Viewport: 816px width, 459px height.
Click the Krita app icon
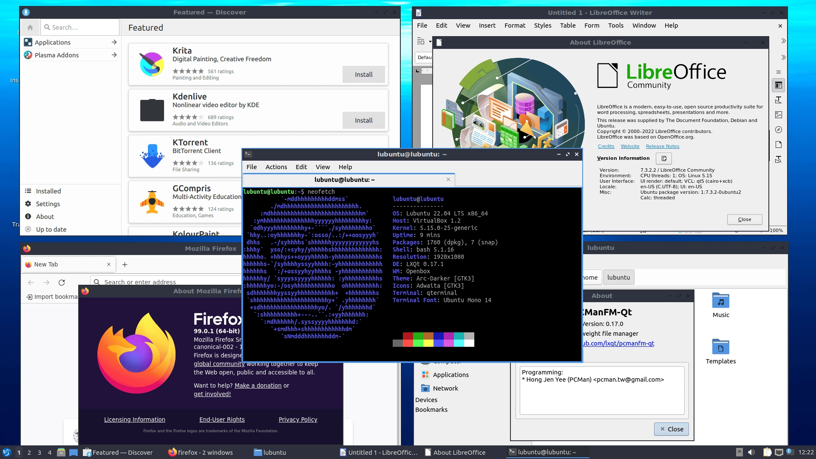click(x=152, y=64)
